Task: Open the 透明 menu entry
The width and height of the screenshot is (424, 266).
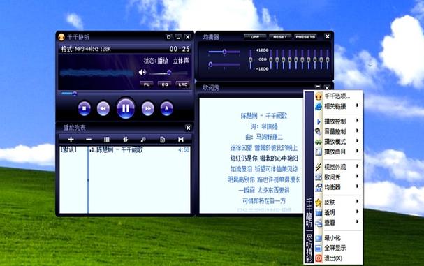Action: tap(337, 212)
